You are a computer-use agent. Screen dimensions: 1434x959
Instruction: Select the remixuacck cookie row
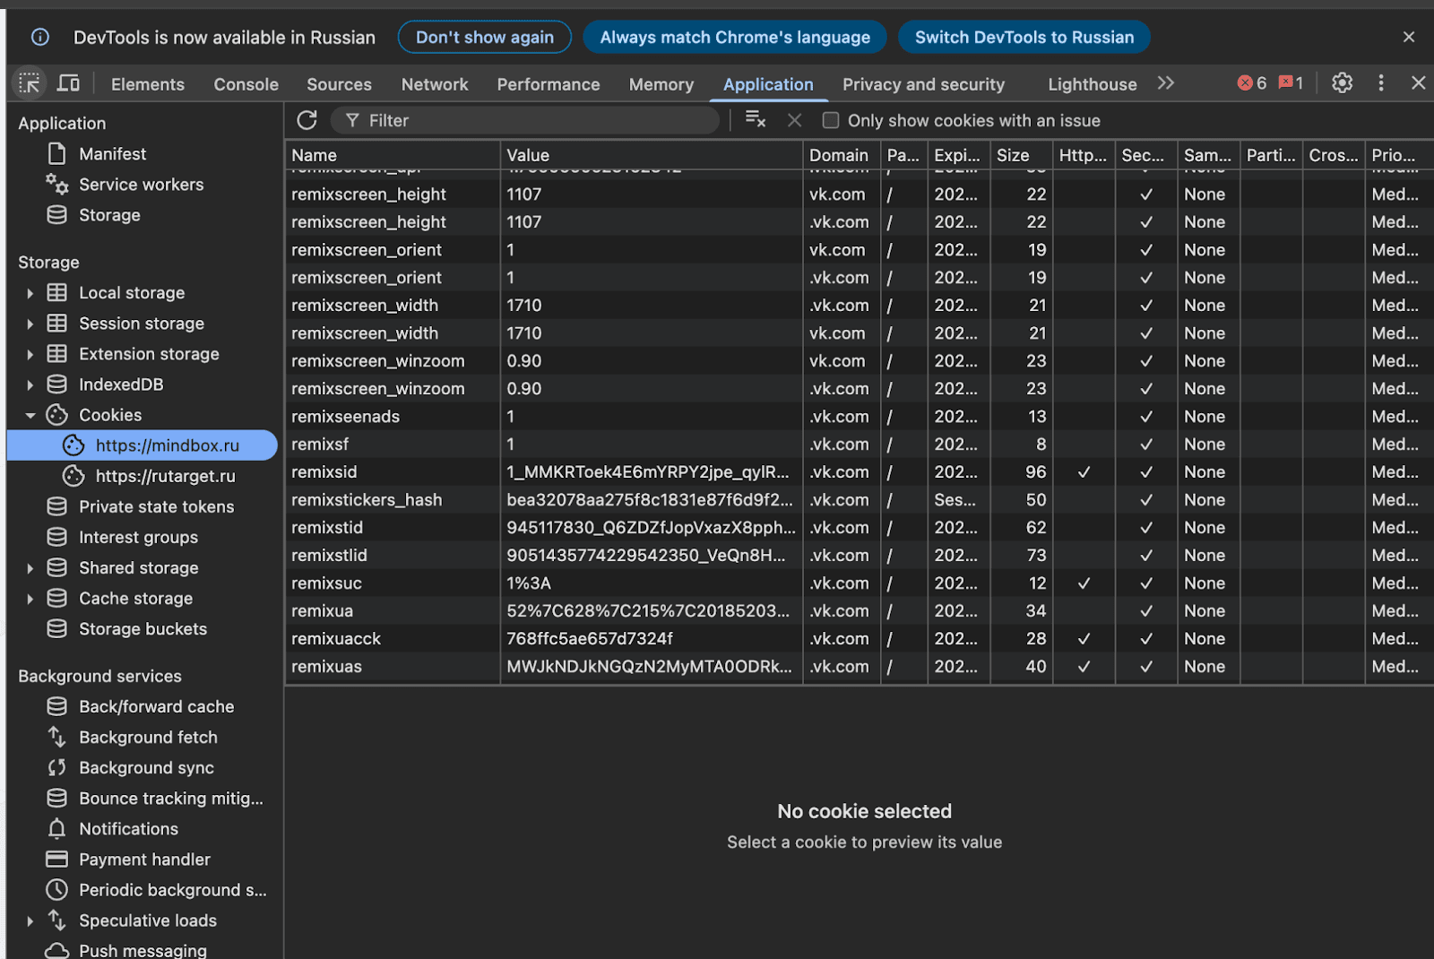pyautogui.click(x=859, y=639)
